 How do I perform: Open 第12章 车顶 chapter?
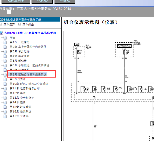pyautogui.click(x=18, y=93)
